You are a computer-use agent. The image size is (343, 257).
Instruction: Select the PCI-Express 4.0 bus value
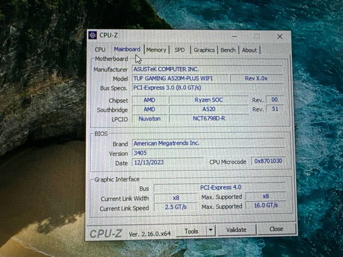pyautogui.click(x=220, y=187)
